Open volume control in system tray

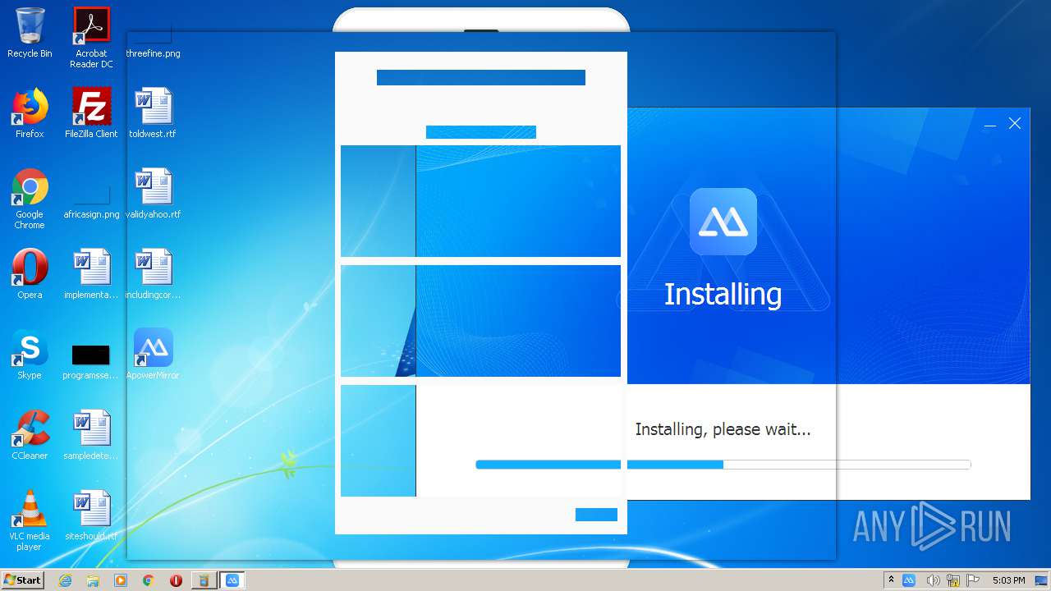pos(932,580)
